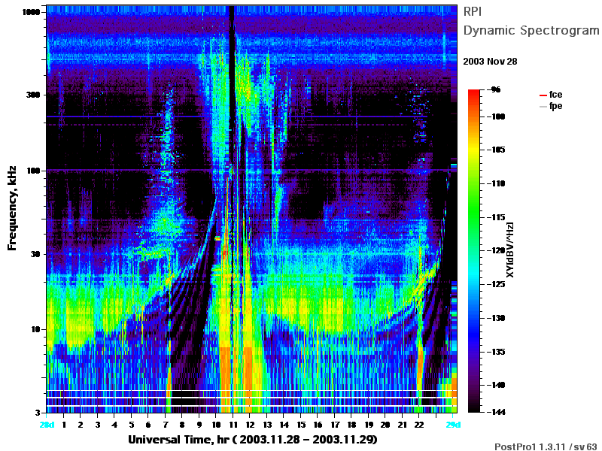The height and width of the screenshot is (451, 602).
Task: Click the Frequency, kHz axis title
Action: [12, 208]
